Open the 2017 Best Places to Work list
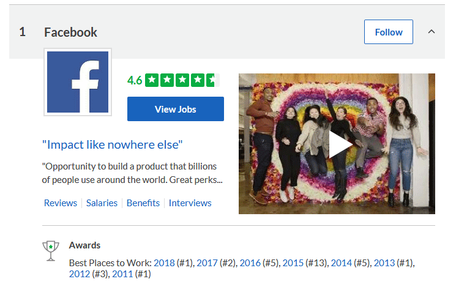 [207, 263]
